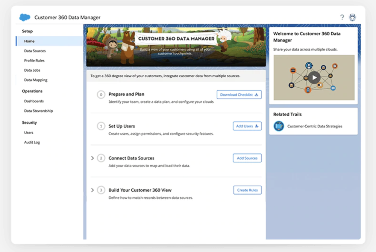Open Profile Rules in the sidebar
The image size is (376, 252).
click(x=34, y=60)
